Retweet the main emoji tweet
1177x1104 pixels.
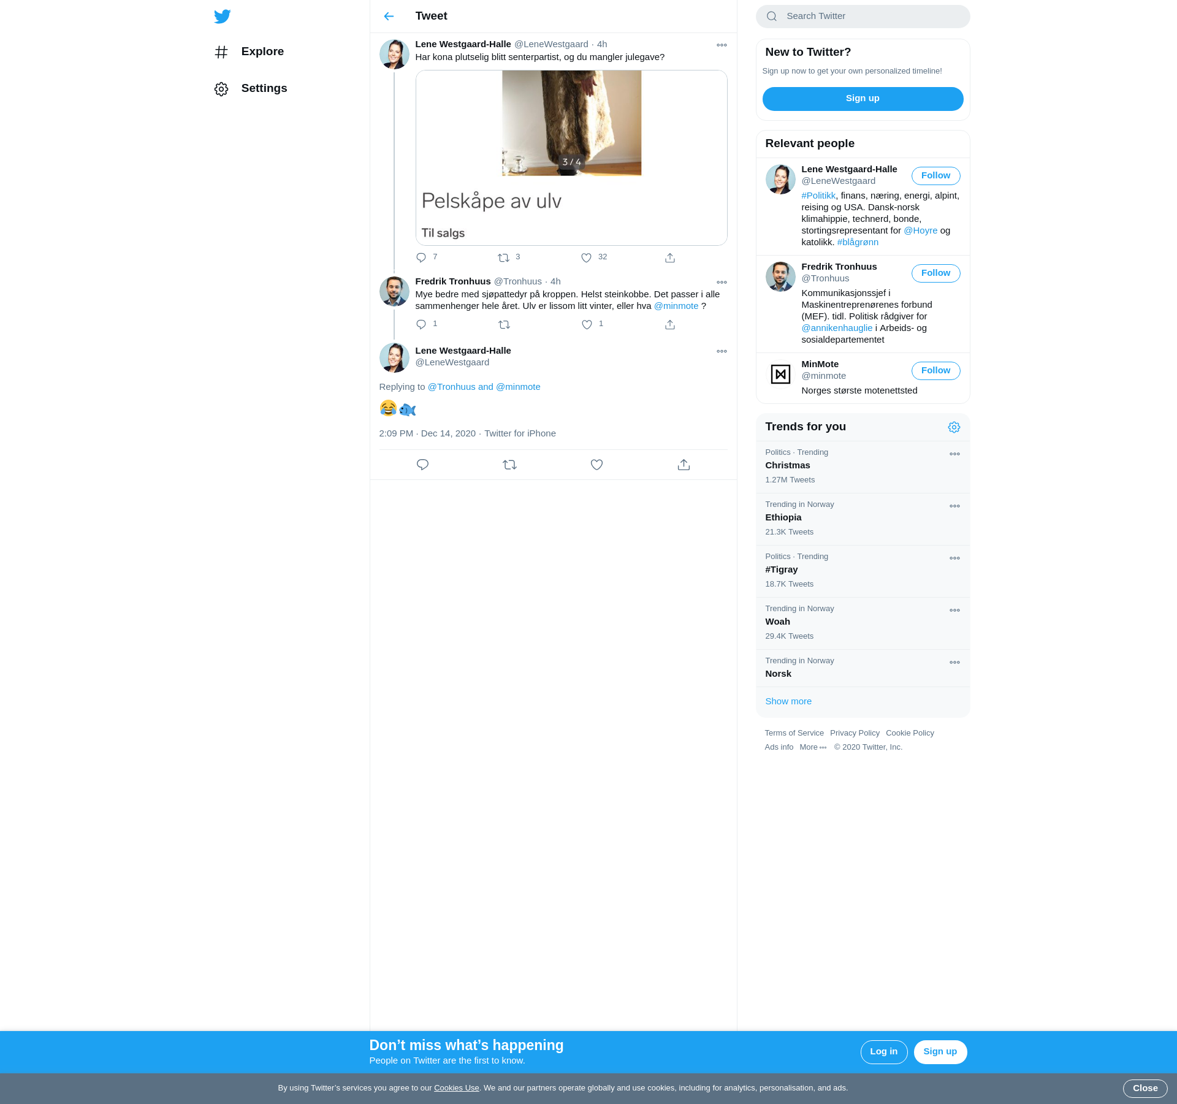click(509, 465)
